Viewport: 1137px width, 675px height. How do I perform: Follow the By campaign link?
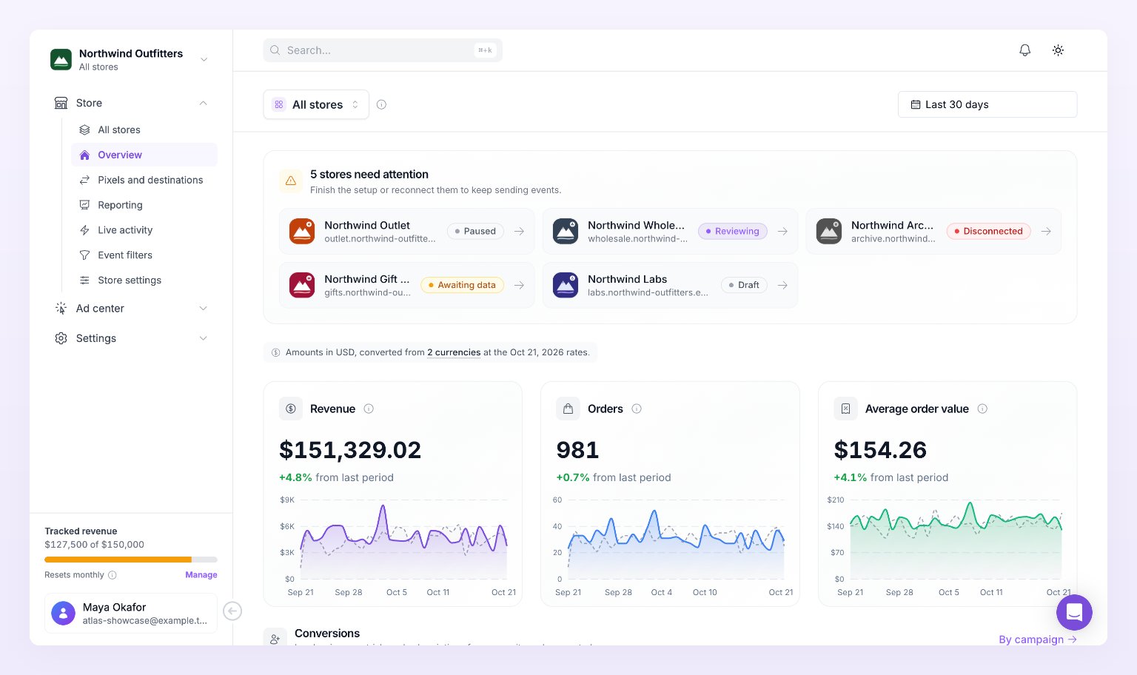point(1038,639)
